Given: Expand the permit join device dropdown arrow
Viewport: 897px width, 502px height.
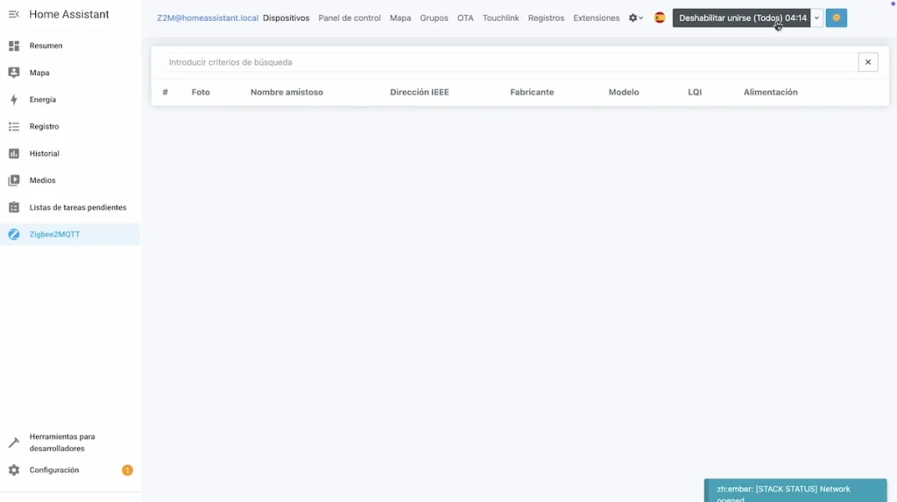Looking at the screenshot, I should pyautogui.click(x=816, y=17).
